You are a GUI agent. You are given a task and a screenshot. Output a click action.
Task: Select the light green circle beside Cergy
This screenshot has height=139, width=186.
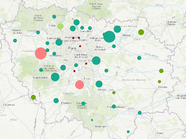pyautogui.click(x=60, y=26)
